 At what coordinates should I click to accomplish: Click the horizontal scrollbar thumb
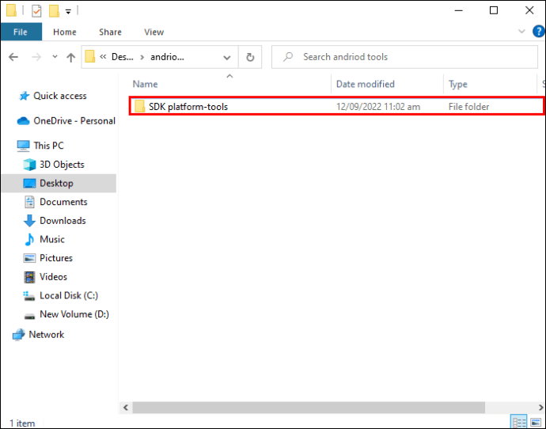pos(309,408)
